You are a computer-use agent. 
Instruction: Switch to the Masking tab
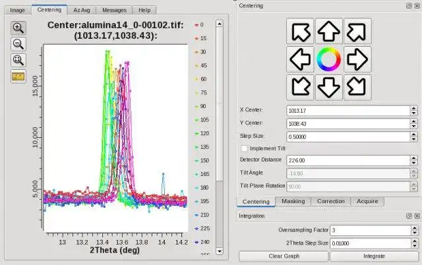293,201
